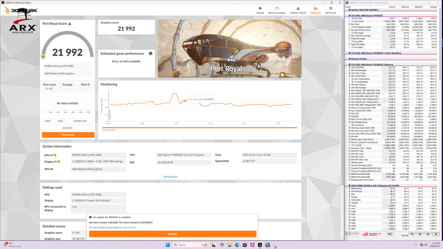Run the benchmark again with RUN AGAIN
Image resolution: width=443 pixels, height=249 pixels.
pos(68,135)
